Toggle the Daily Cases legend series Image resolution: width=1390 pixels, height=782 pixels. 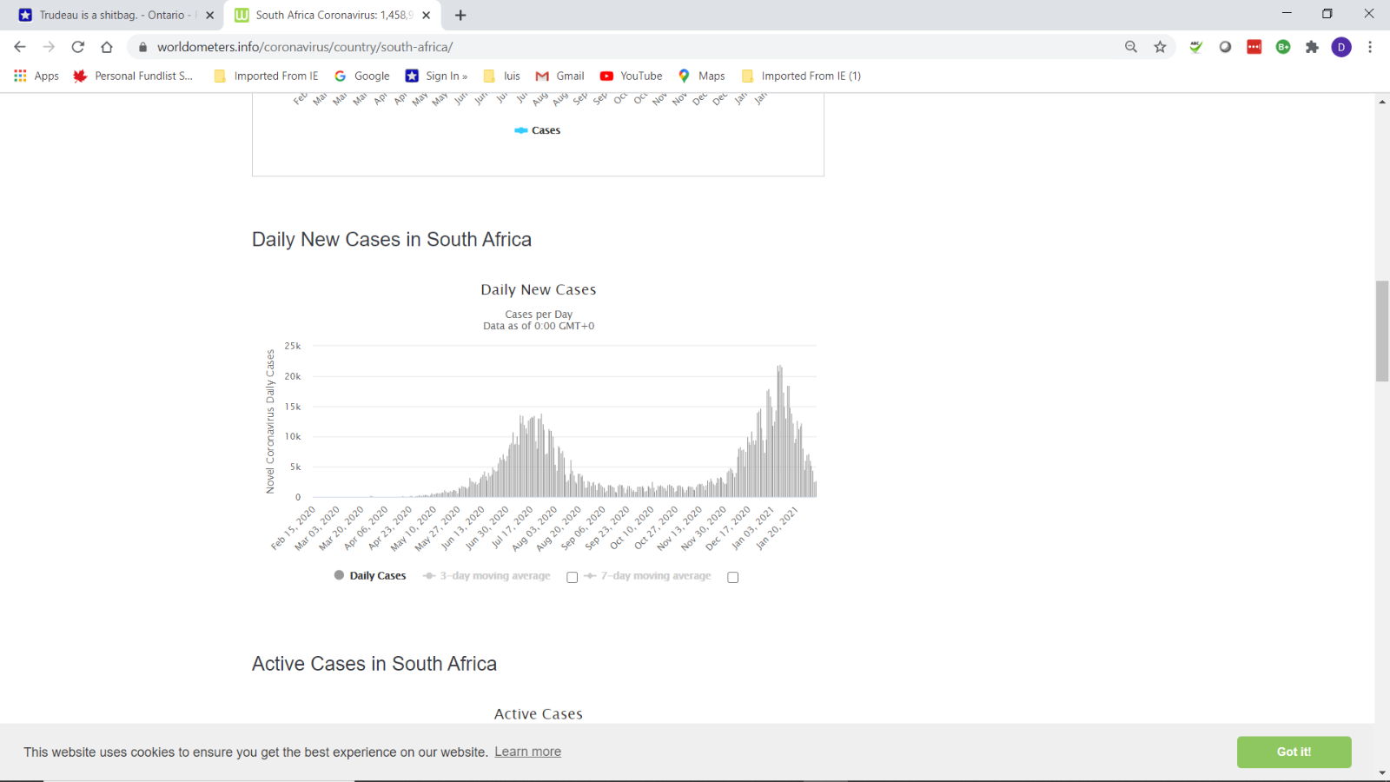370,575
